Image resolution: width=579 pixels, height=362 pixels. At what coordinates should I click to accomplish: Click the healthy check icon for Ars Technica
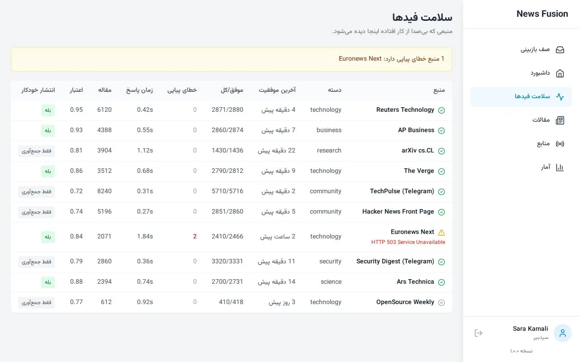441,282
